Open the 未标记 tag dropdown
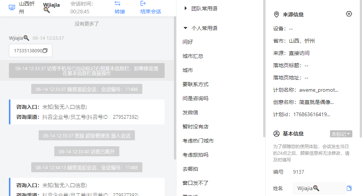 click(341, 134)
